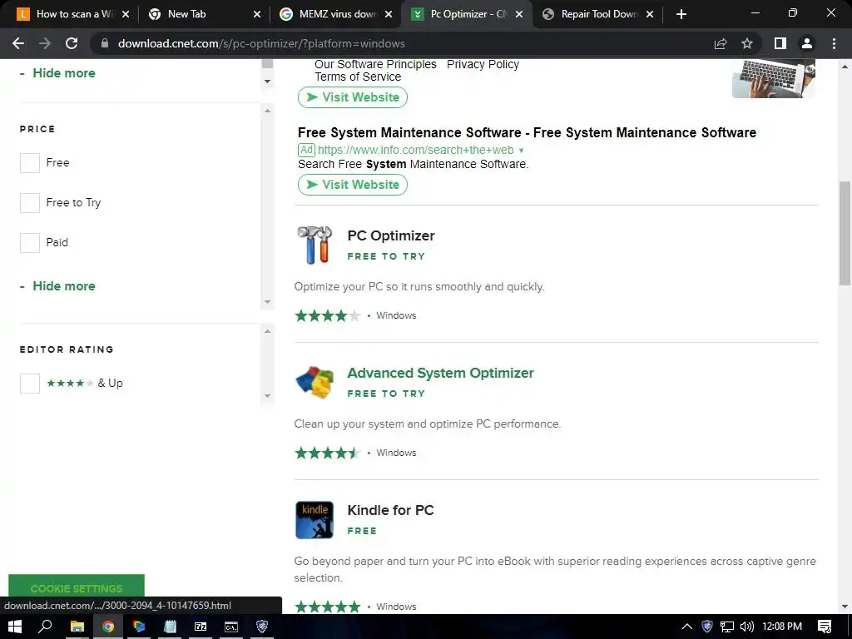The height and width of the screenshot is (639, 852).
Task: Open the Windows Start menu
Action: point(15,627)
